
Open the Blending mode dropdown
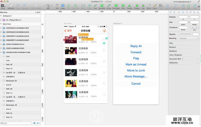189,38
